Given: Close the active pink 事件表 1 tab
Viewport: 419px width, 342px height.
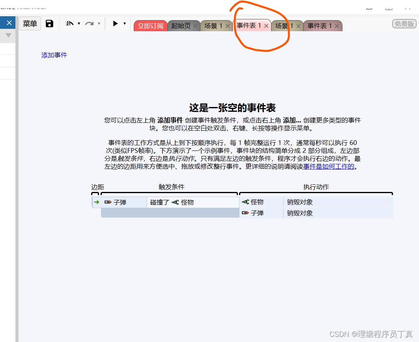Looking at the screenshot, I should point(266,26).
